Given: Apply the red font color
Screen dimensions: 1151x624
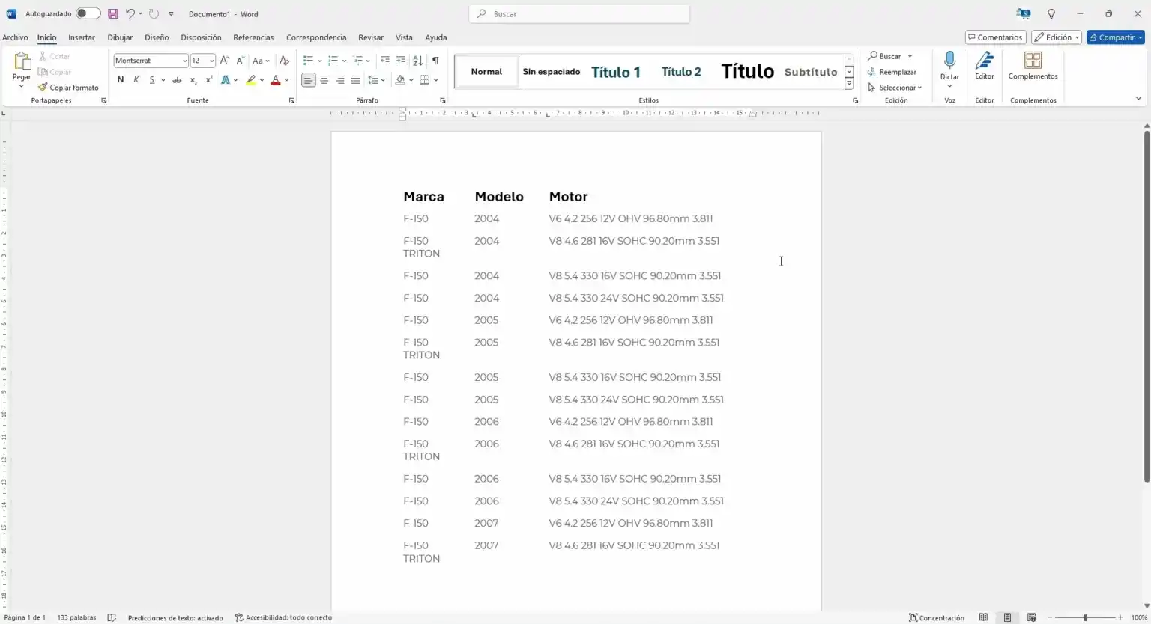Looking at the screenshot, I should 275,80.
